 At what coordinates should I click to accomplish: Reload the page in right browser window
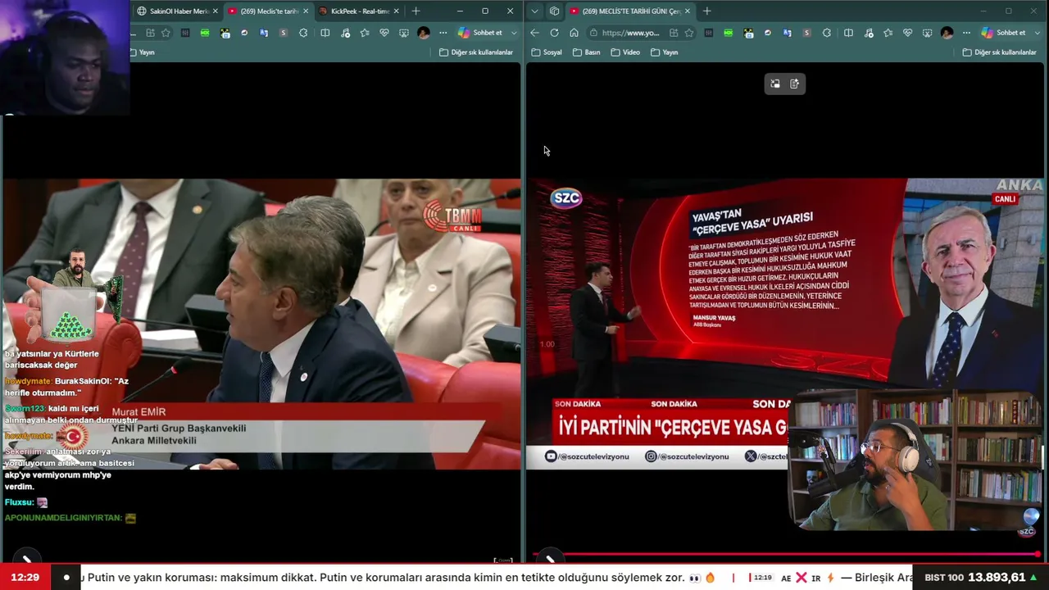[x=554, y=33]
